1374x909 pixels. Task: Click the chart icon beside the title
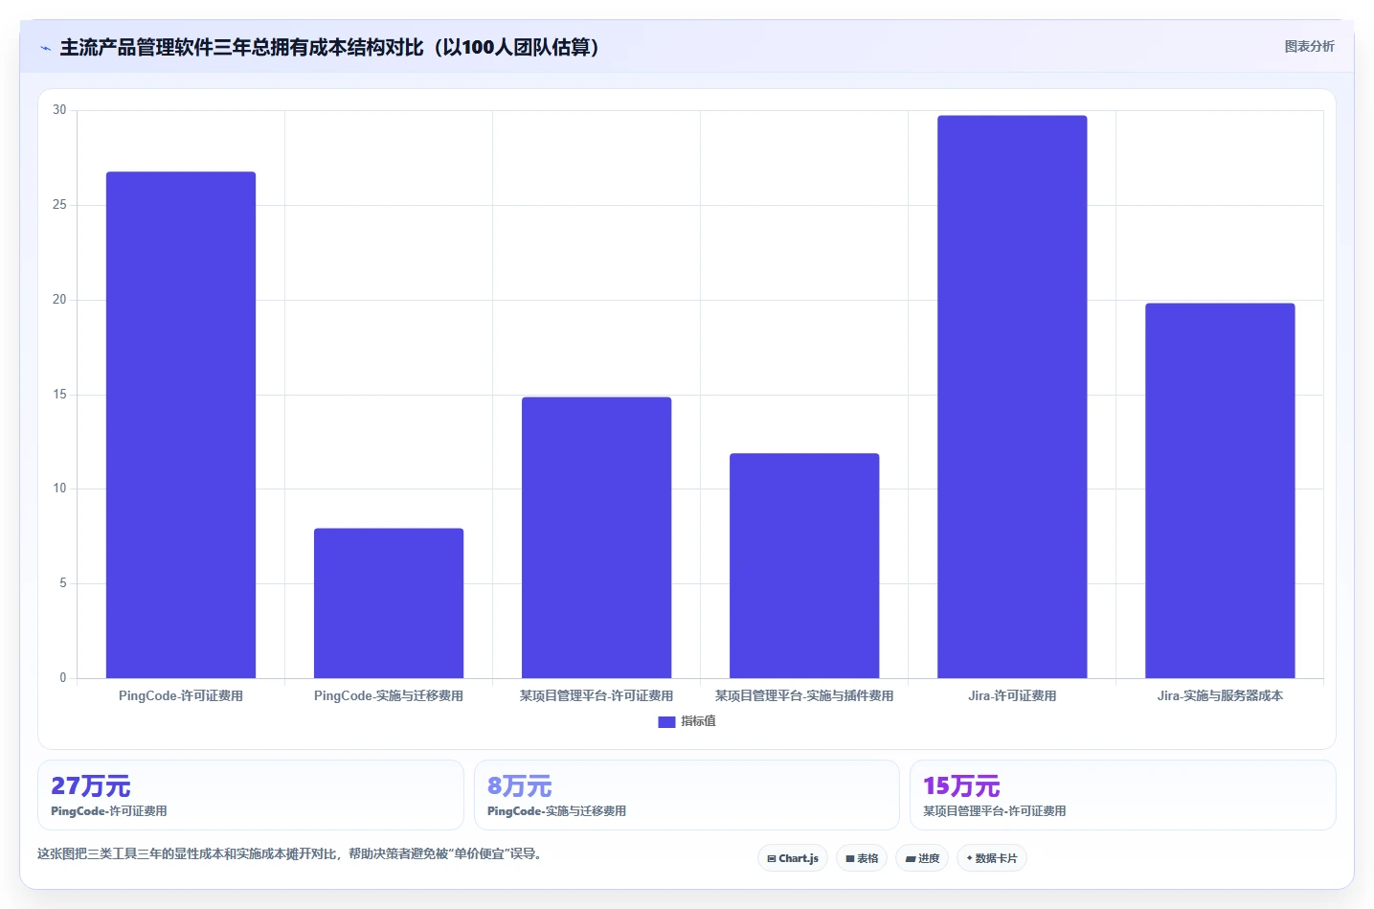45,48
